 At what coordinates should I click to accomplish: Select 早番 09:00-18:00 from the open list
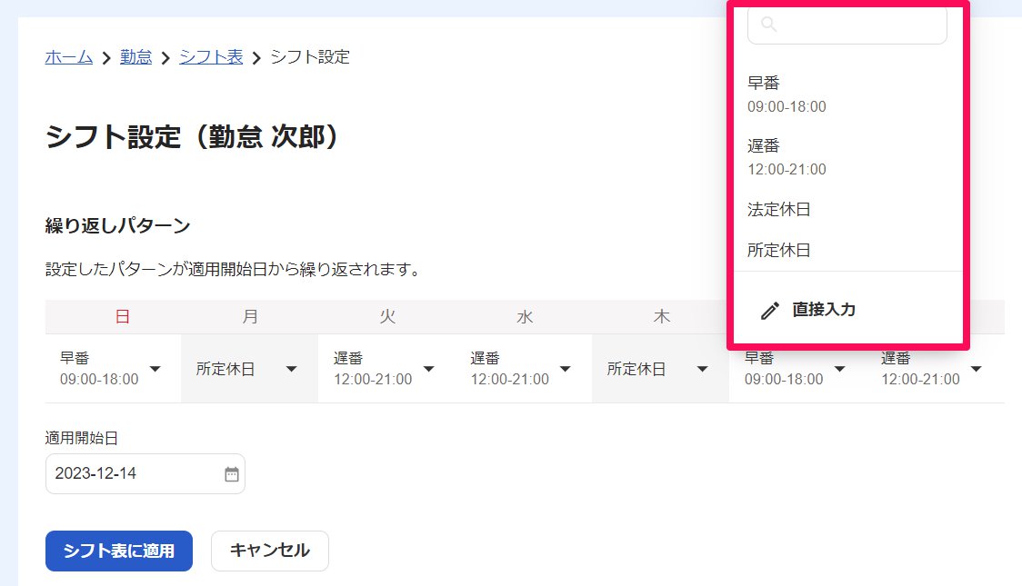click(x=848, y=94)
